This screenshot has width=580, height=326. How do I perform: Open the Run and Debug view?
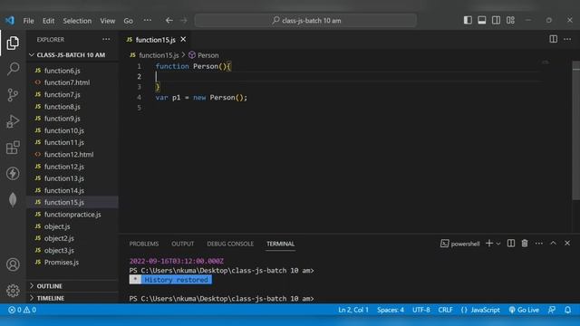[13, 121]
